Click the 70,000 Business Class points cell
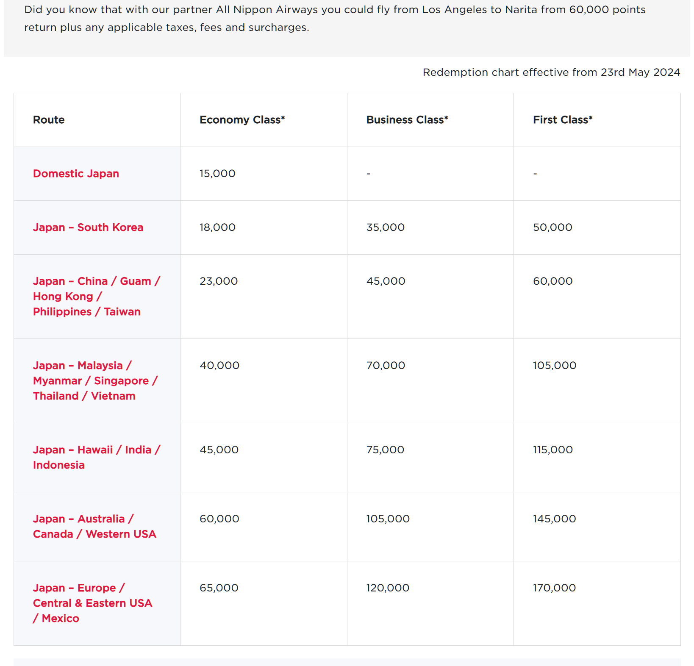The height and width of the screenshot is (666, 694). 386,366
